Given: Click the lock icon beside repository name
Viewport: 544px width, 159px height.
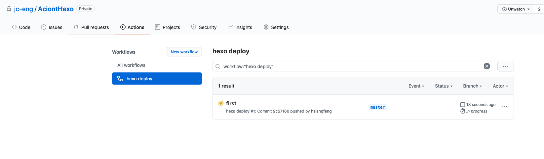Looking at the screenshot, I should coord(9,9).
